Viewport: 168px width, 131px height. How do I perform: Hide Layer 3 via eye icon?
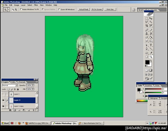point(3,100)
